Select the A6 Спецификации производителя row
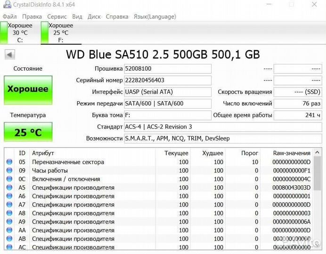Viewport: 326px width, 254px height. click(158, 196)
